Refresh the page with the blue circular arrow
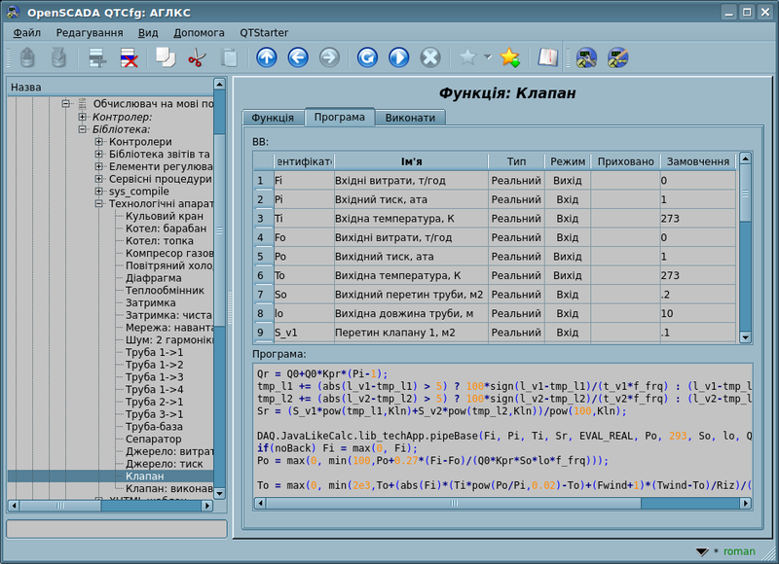779x564 pixels. coord(368,57)
